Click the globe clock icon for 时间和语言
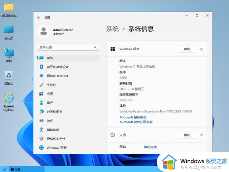Viewport: 229px width, 172px height. pyautogui.click(x=42, y=112)
